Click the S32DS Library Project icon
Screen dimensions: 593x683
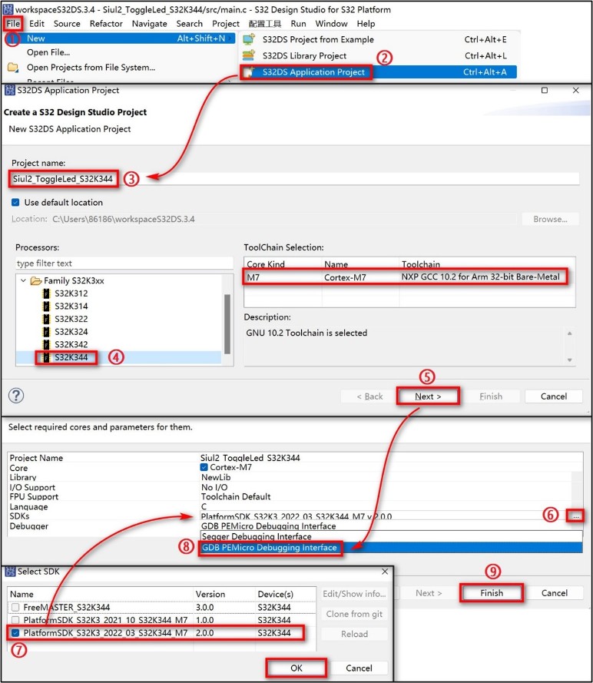point(249,55)
